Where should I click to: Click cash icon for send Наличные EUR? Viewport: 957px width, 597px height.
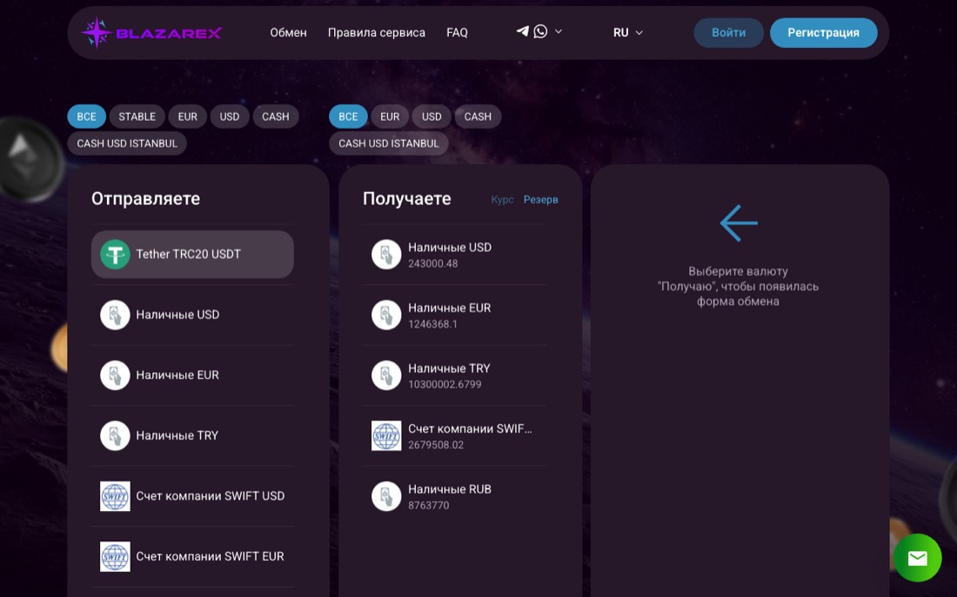click(x=116, y=375)
